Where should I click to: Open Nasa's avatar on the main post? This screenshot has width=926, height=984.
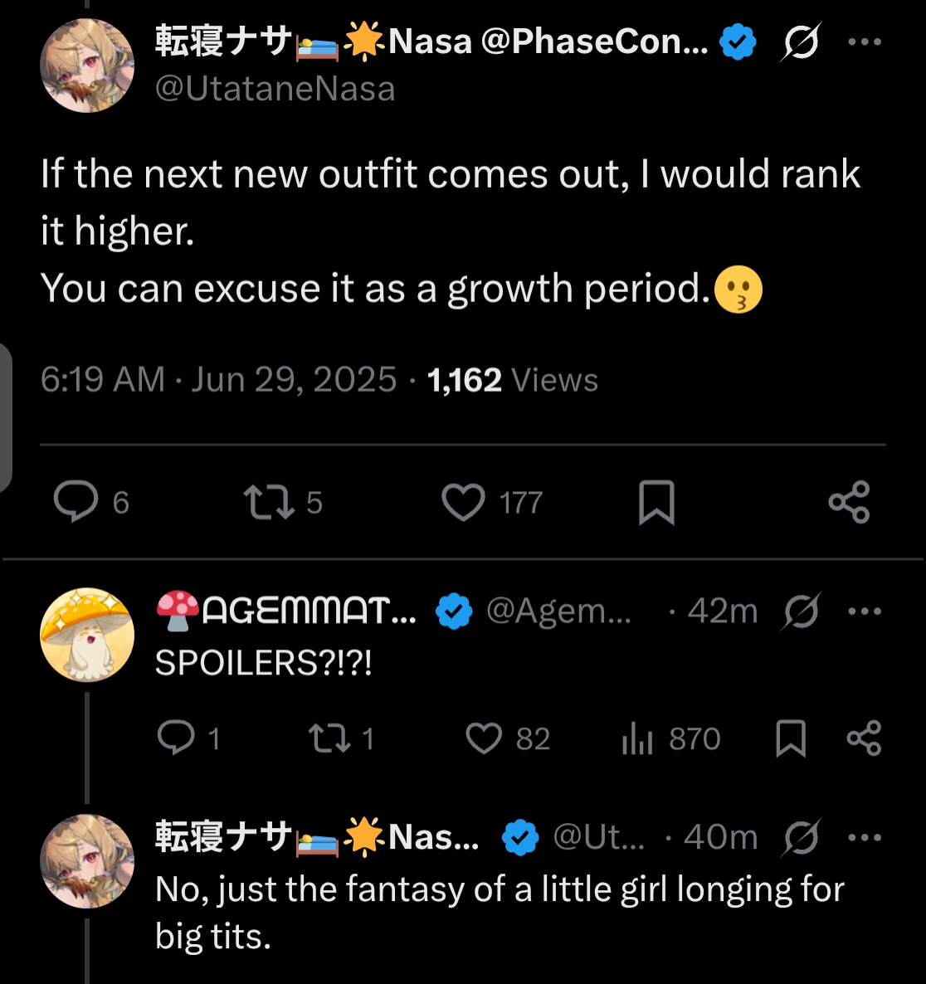[87, 66]
